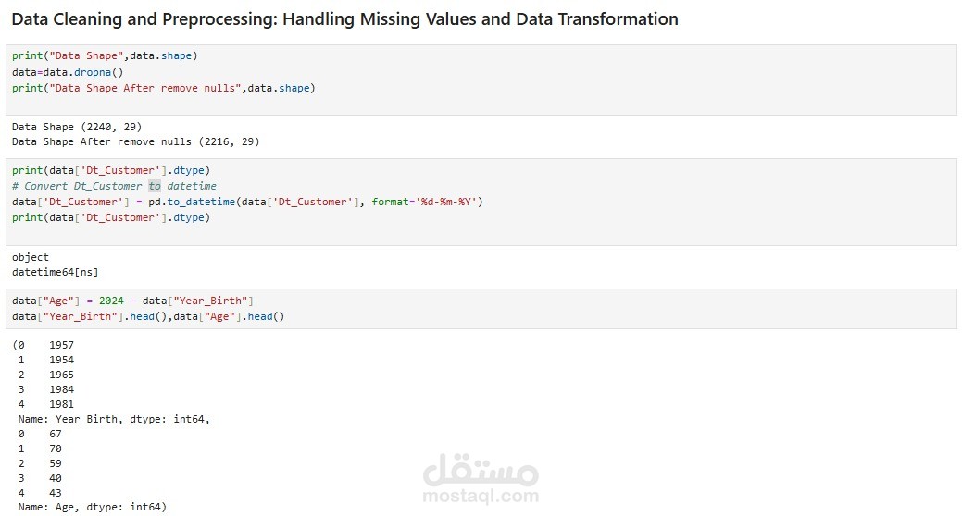The width and height of the screenshot is (962, 516).
Task: Click the highlighted word "to" in comment
Action: [155, 186]
